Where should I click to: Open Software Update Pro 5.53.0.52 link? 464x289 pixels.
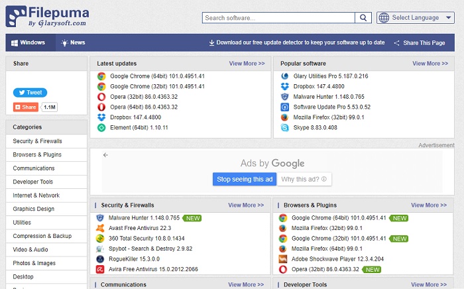(331, 107)
